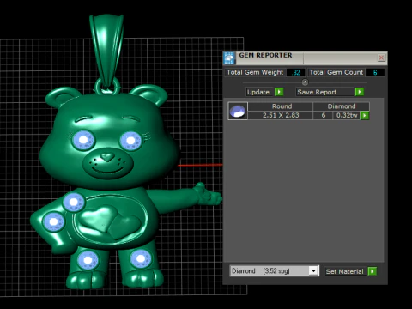Select the gem on the bear's left leg
412x309 pixels.
(88, 260)
